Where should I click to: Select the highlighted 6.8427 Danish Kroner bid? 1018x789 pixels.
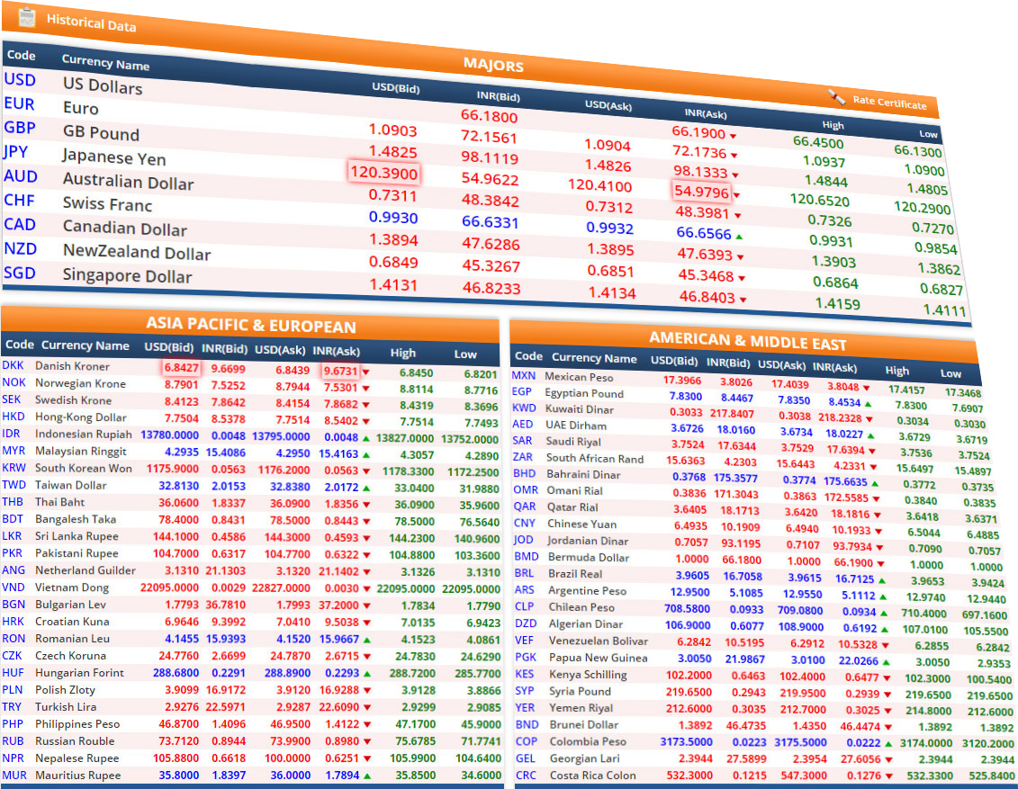click(181, 368)
